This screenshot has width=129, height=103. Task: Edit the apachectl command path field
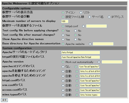89,67
